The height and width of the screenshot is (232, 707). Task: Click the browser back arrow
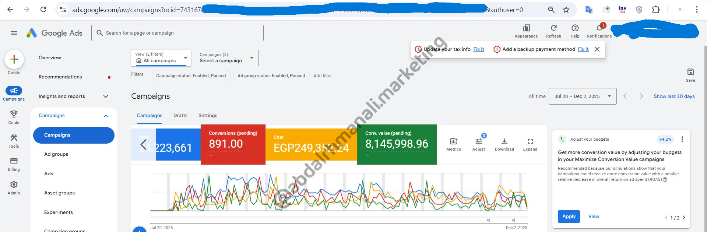[x=10, y=10]
